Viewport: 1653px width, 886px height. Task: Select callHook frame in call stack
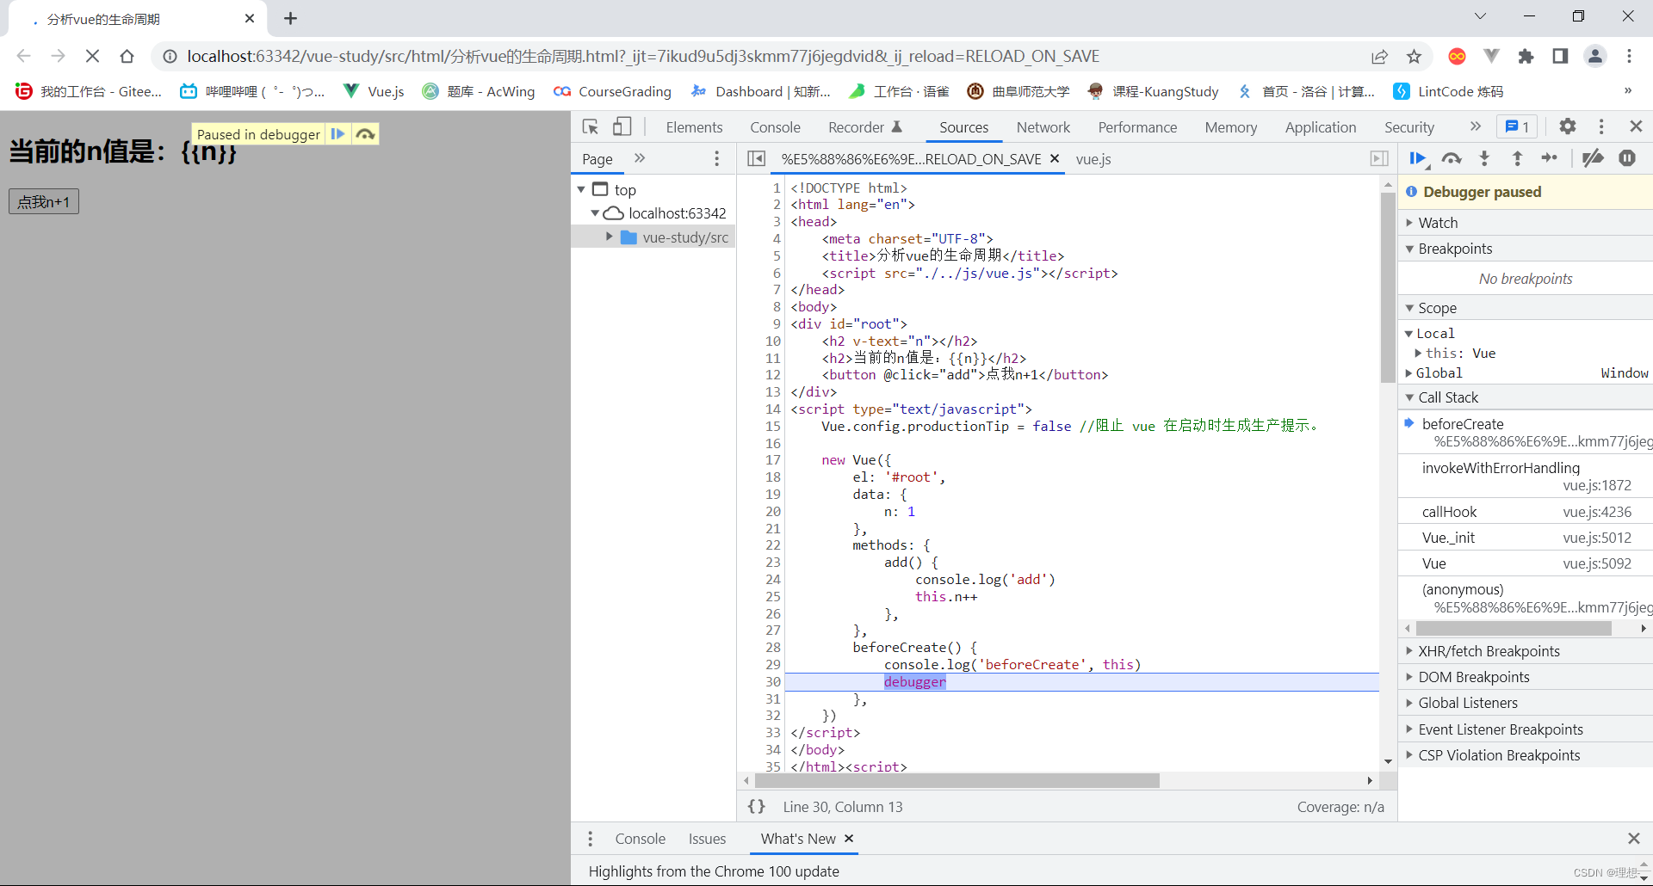click(x=1526, y=512)
